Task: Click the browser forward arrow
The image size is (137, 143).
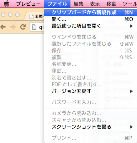Action: click(13, 27)
